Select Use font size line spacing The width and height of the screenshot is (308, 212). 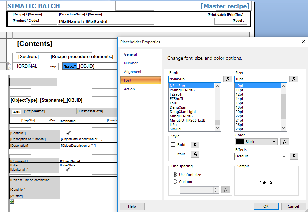click(x=175, y=174)
